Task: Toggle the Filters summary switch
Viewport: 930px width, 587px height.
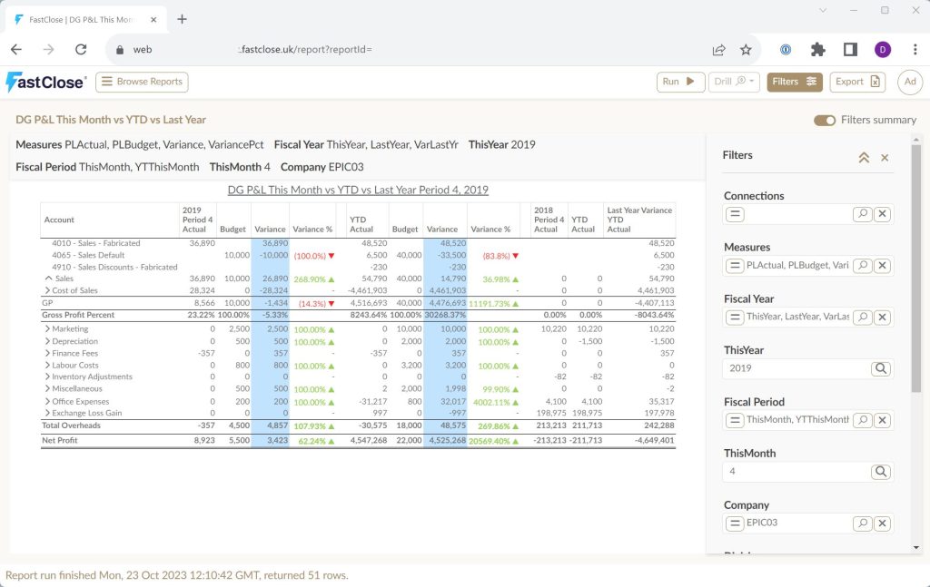Action: pyautogui.click(x=825, y=120)
